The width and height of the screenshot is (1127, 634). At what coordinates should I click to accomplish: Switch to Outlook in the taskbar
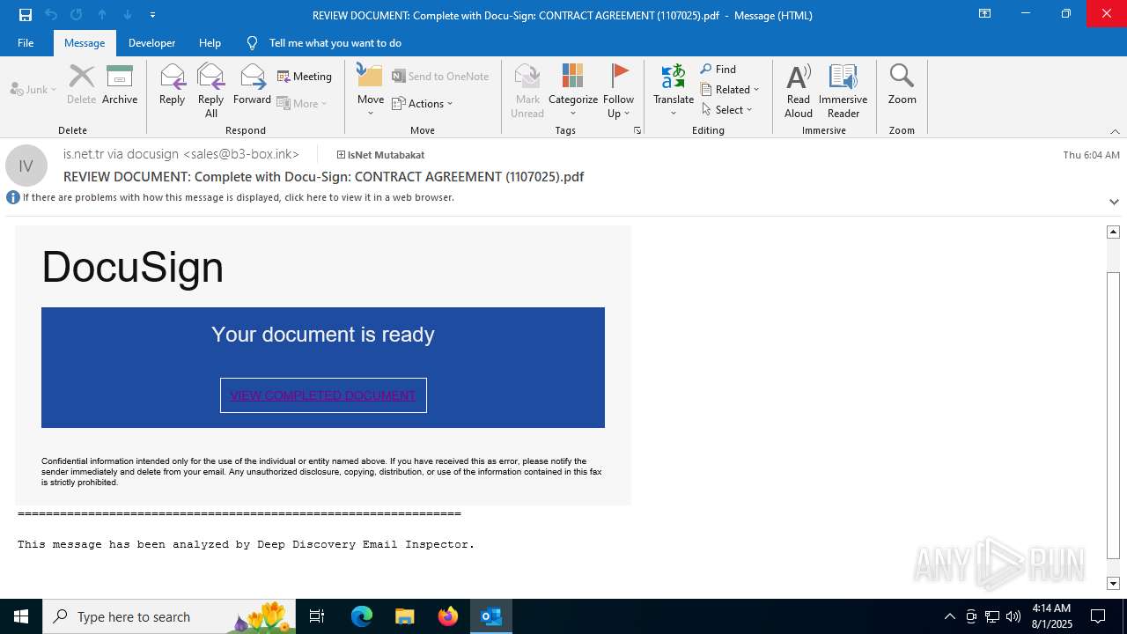(x=491, y=616)
